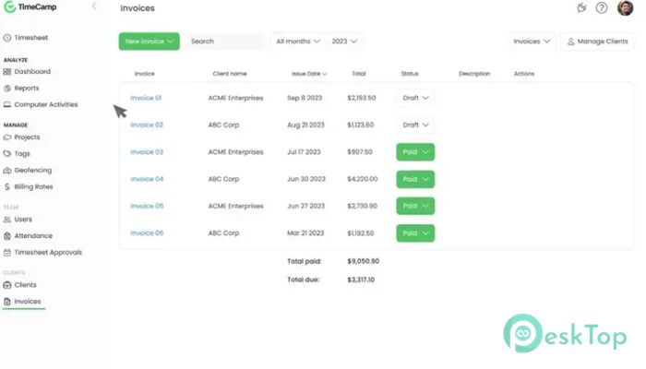
Task: Open the Invoice 02 link
Action: click(147, 125)
